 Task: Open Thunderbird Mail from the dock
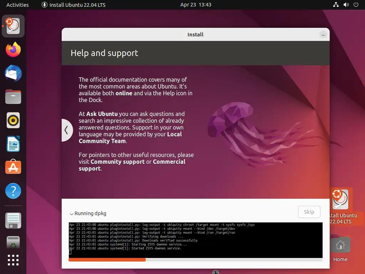[x=13, y=73]
